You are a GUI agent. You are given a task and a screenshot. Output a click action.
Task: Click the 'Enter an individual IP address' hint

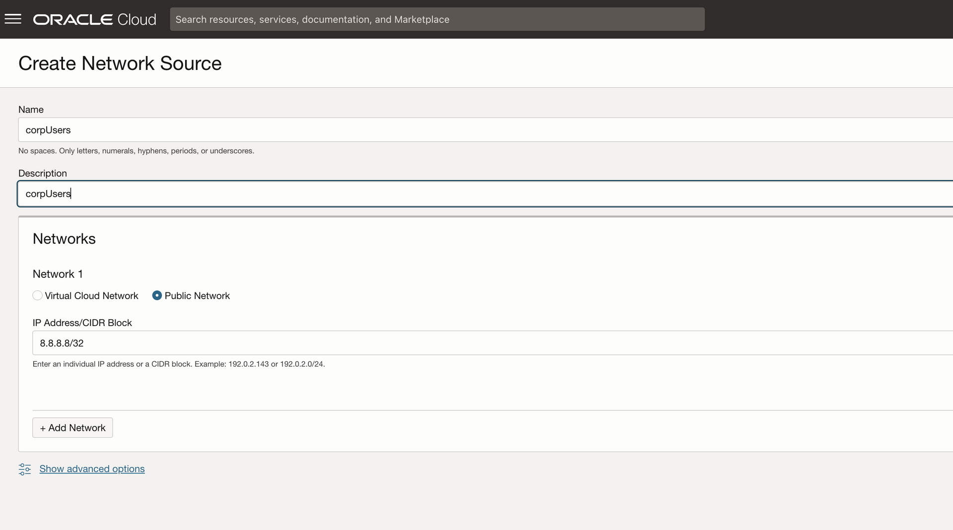coord(179,364)
